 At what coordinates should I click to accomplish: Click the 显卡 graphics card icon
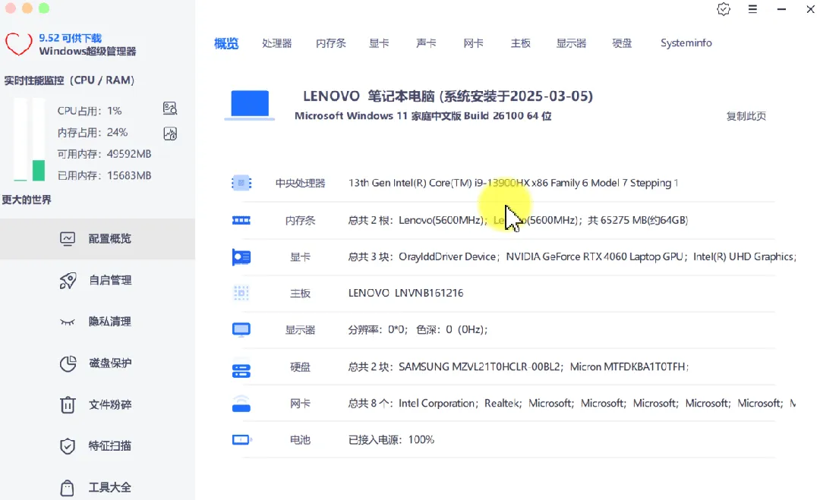pos(241,257)
